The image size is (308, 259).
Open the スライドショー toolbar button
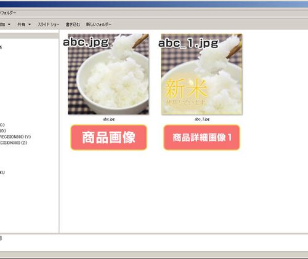point(49,25)
